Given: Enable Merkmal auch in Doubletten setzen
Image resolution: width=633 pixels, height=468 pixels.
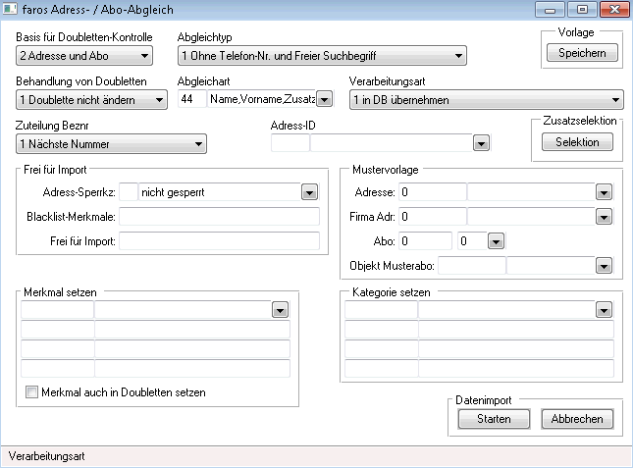Looking at the screenshot, I should coord(33,392).
